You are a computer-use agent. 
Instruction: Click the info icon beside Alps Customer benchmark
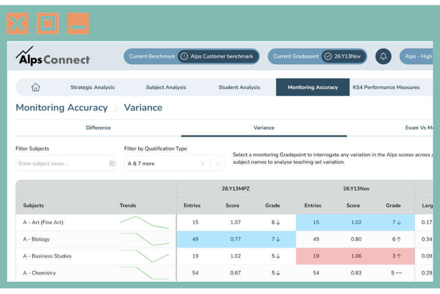pos(184,57)
